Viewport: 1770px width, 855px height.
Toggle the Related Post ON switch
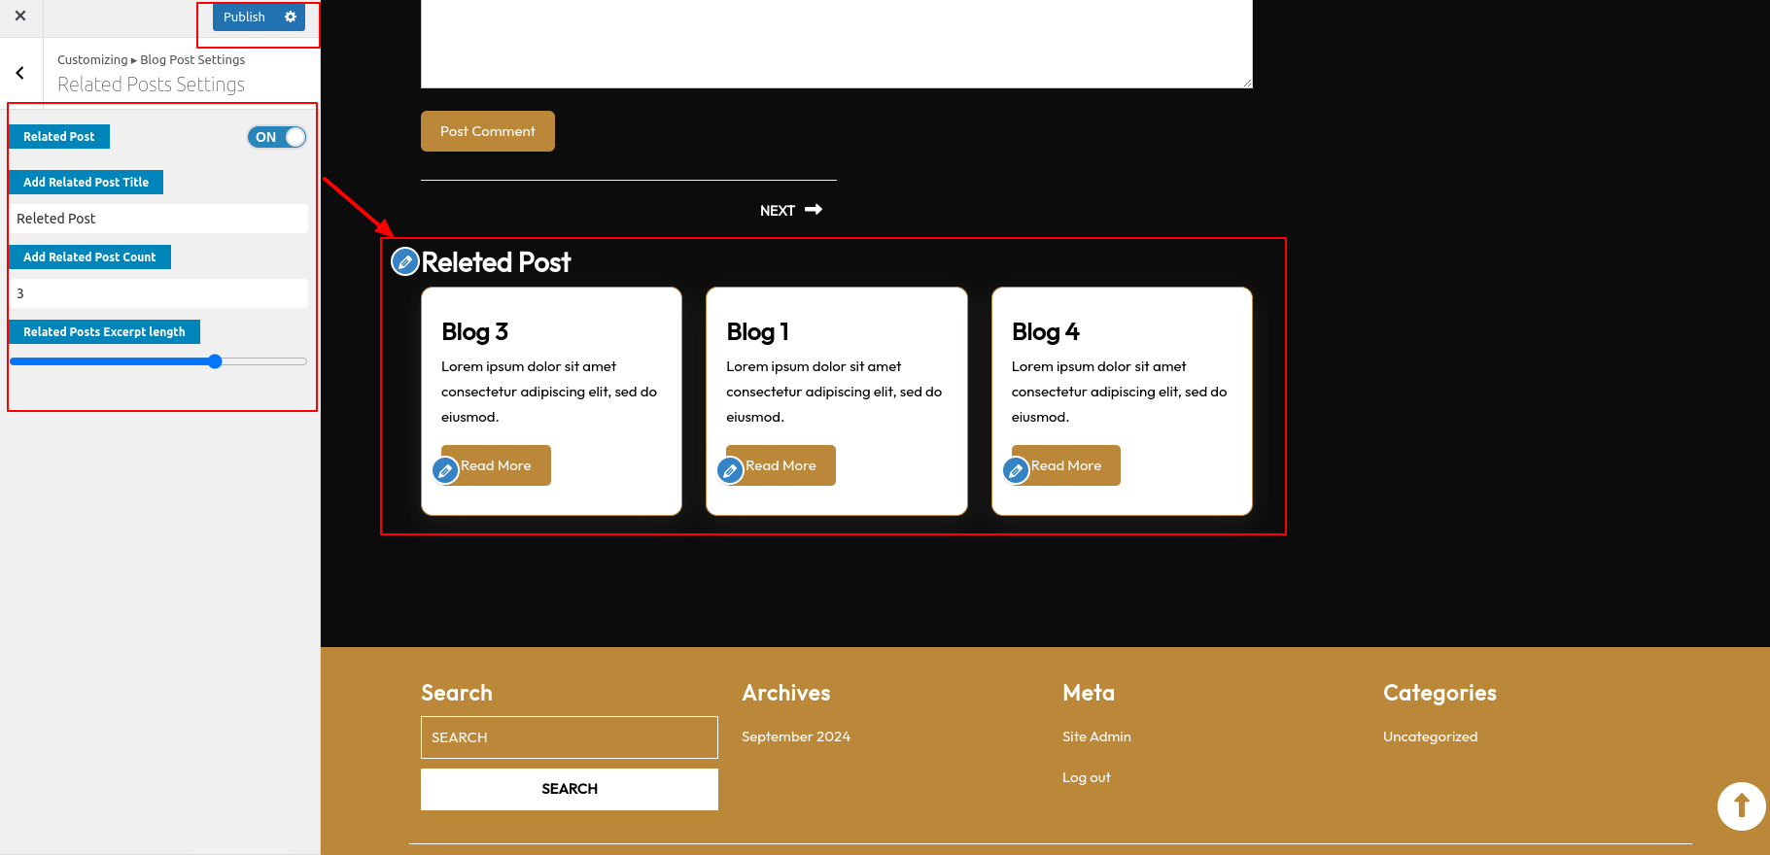coord(277,137)
